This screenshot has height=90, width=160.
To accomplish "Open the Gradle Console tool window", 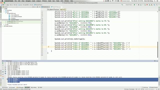I will click(153, 87).
